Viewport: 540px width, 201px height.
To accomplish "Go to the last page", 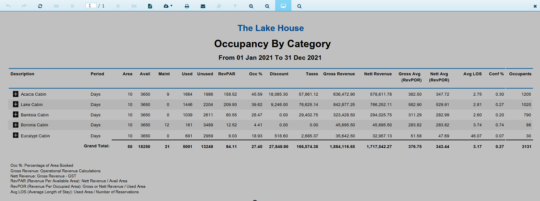I will point(134,6).
